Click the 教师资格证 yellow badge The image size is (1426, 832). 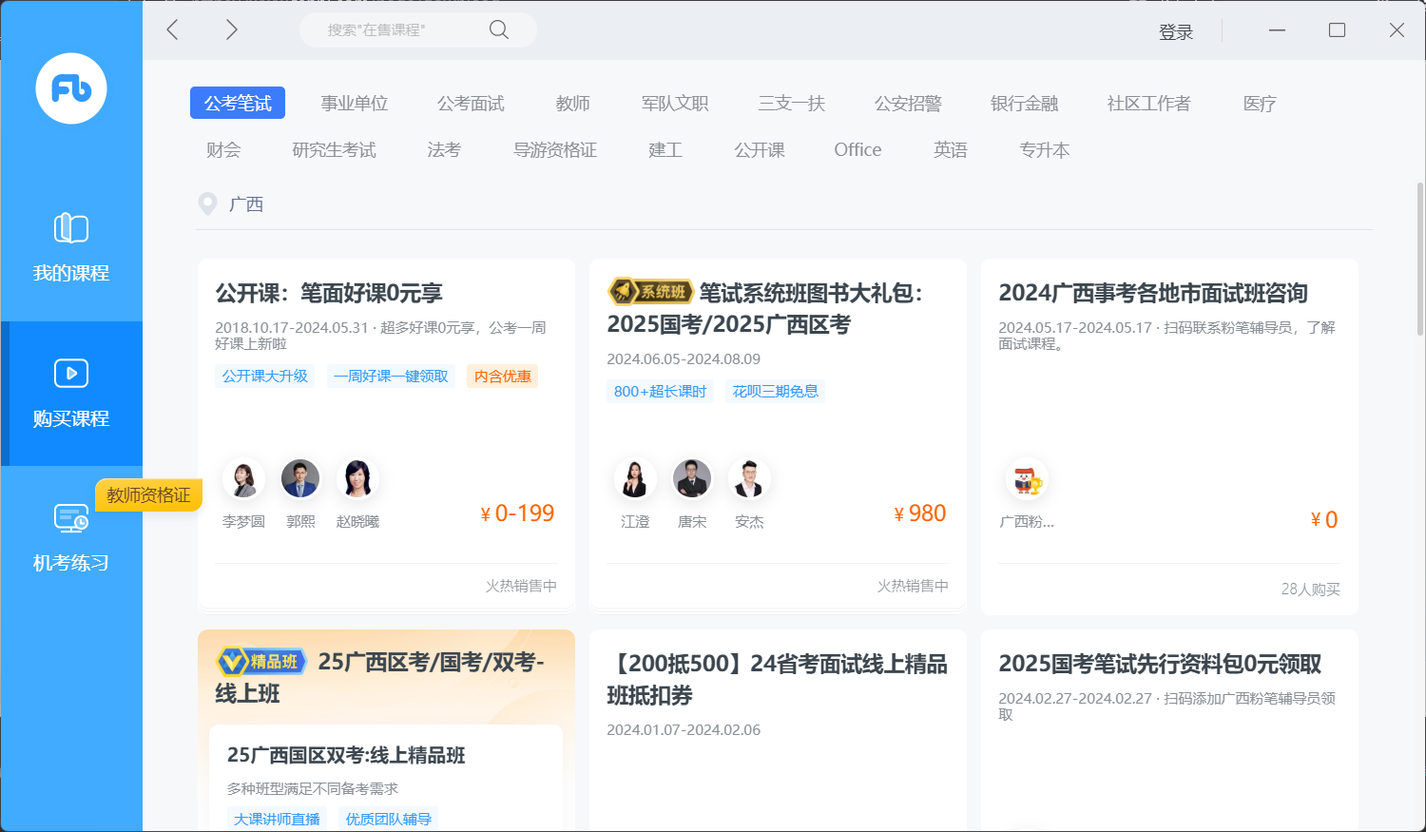tap(148, 495)
